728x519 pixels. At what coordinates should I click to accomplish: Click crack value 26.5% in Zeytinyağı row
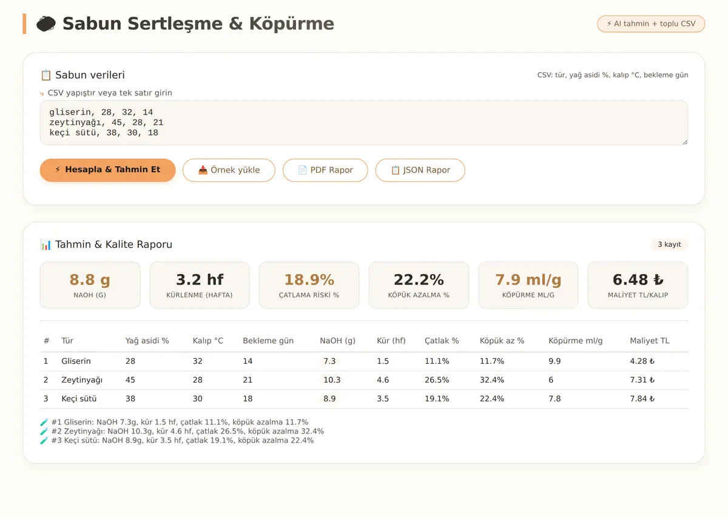437,380
